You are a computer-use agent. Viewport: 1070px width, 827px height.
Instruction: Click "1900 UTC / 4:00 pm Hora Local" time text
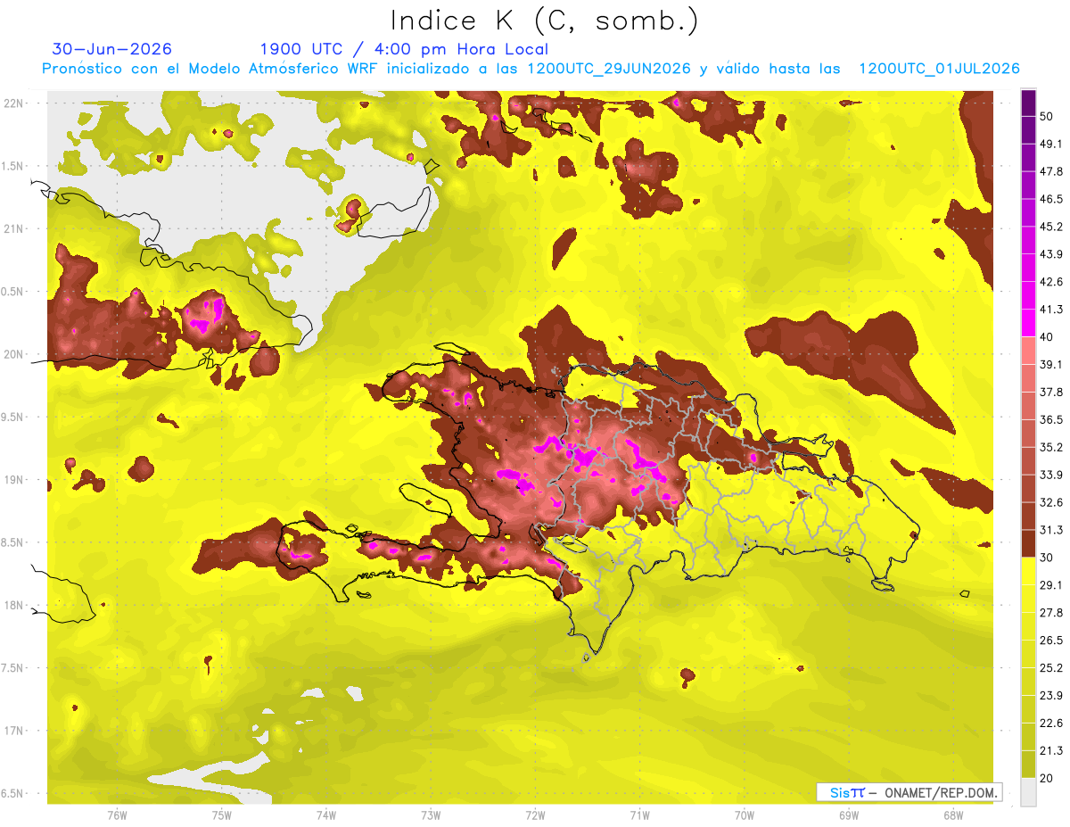pyautogui.click(x=404, y=49)
